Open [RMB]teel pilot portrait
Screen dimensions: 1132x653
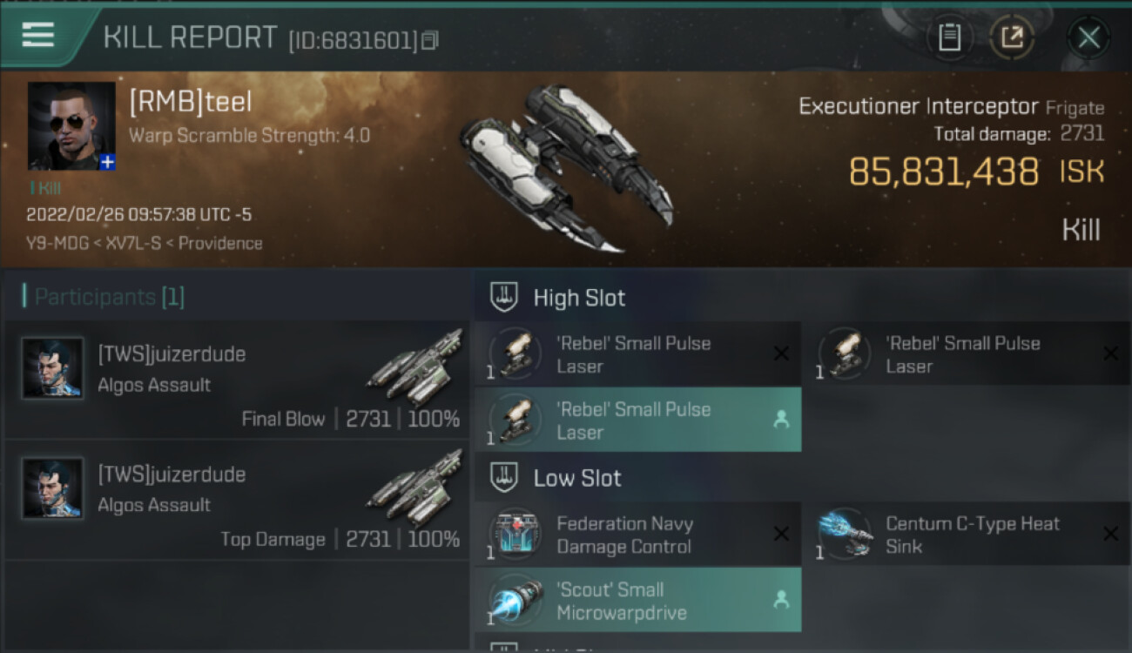[71, 126]
